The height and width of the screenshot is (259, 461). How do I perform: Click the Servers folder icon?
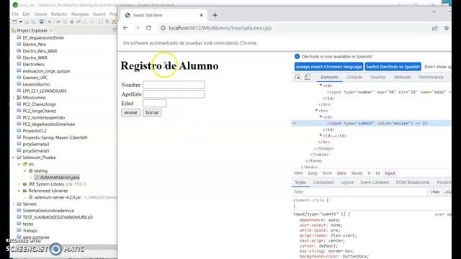[19, 204]
